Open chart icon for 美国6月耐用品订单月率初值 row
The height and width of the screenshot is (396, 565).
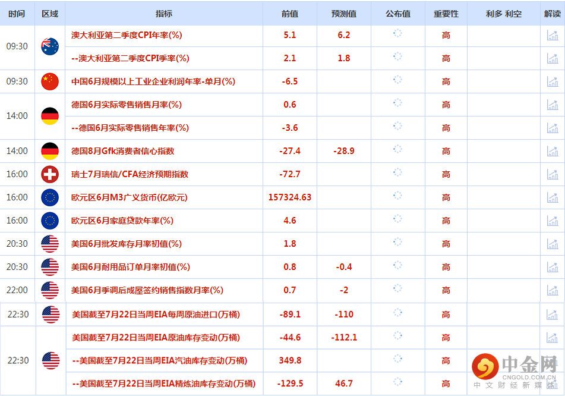pos(553,267)
